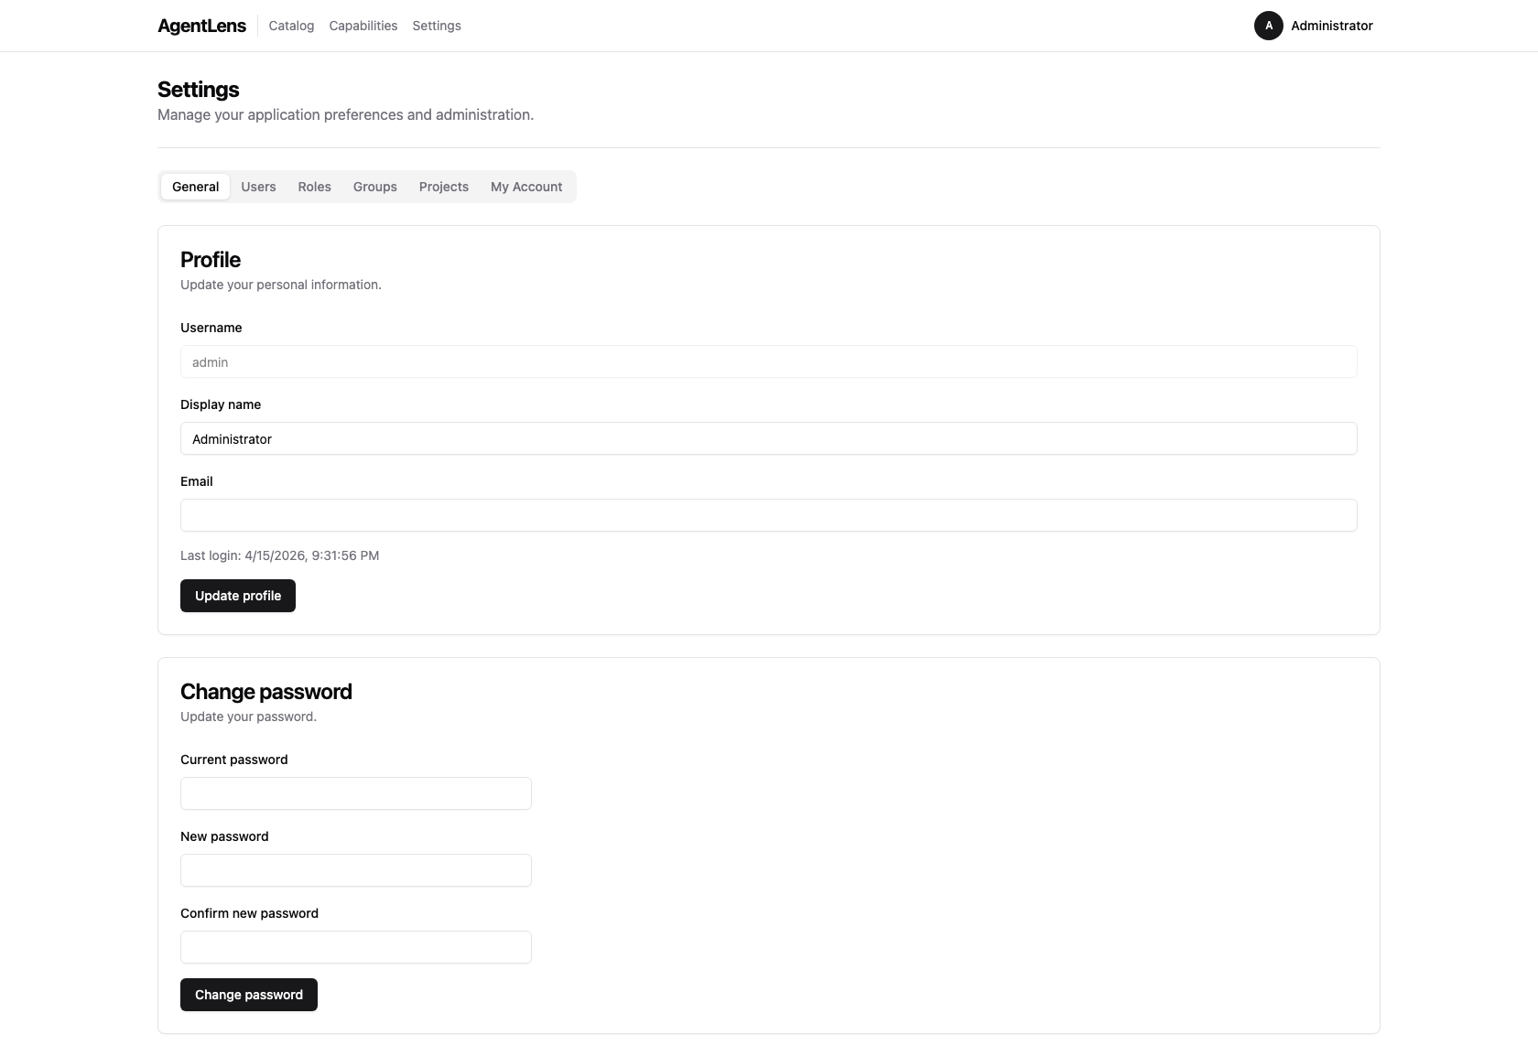This screenshot has width=1538, height=1056.
Task: Open the Groups tab
Action: [x=374, y=187]
